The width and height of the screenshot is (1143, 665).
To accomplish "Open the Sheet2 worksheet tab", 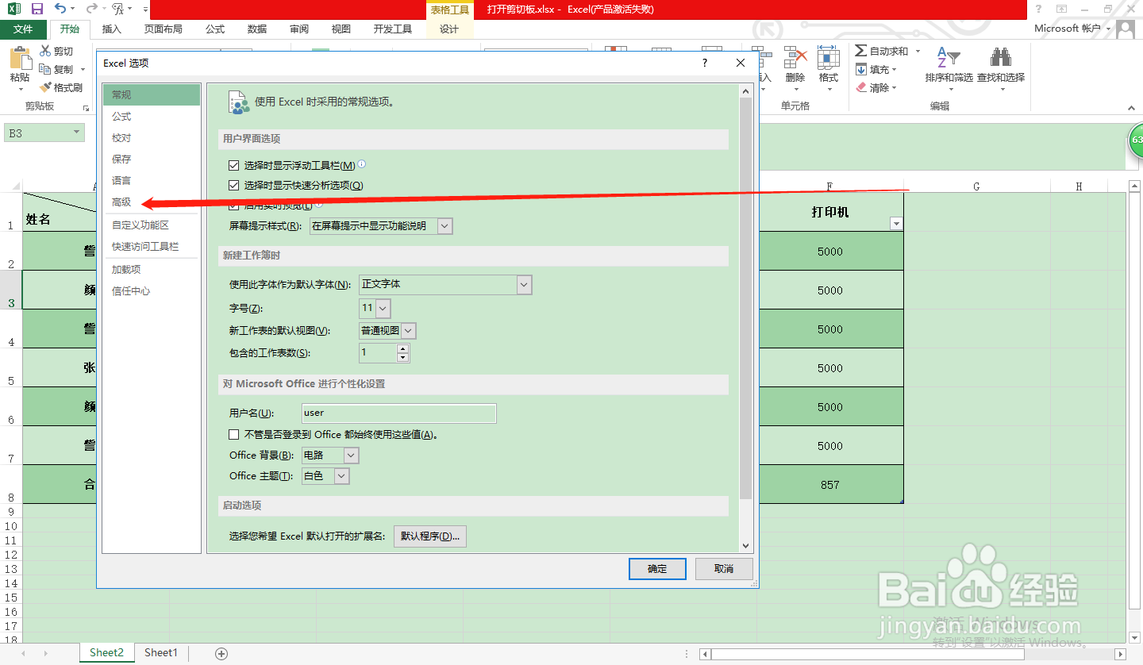I will [x=106, y=653].
